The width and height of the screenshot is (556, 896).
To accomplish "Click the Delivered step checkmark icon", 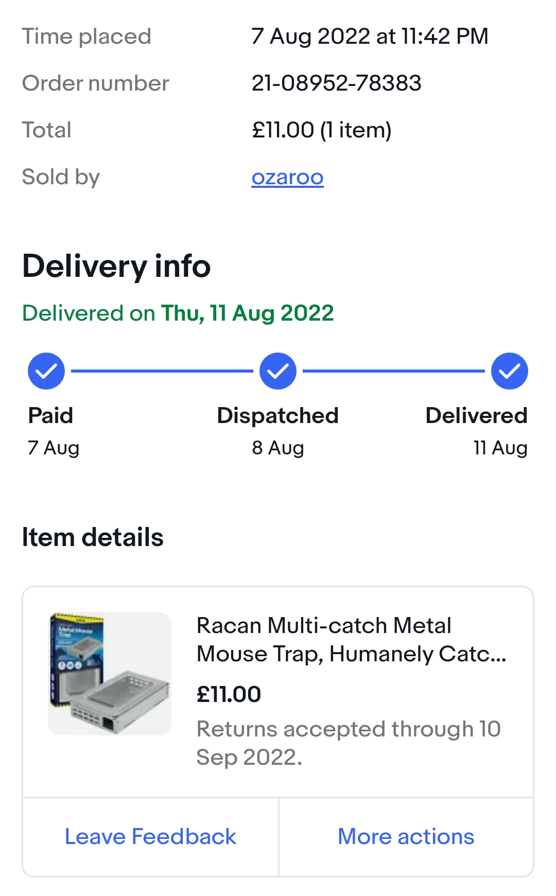I will [510, 371].
